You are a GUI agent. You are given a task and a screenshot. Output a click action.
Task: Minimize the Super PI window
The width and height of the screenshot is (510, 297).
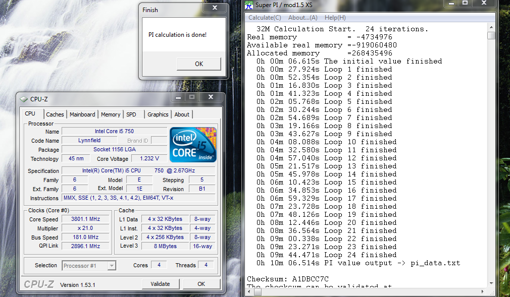[451, 3]
